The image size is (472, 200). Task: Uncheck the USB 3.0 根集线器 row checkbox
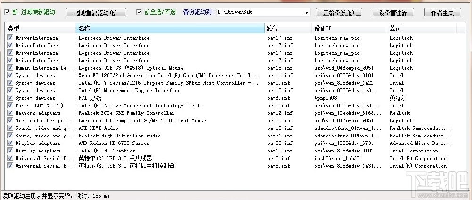point(10,158)
